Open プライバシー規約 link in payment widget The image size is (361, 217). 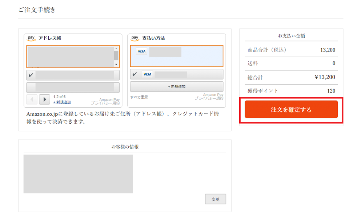coord(209,98)
